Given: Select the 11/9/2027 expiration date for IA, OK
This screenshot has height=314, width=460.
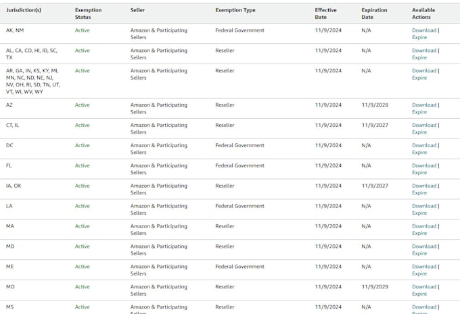Looking at the screenshot, I should tap(375, 186).
